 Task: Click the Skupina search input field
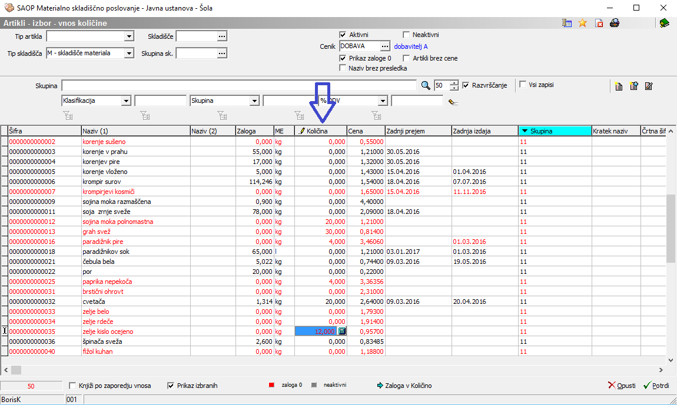click(239, 85)
